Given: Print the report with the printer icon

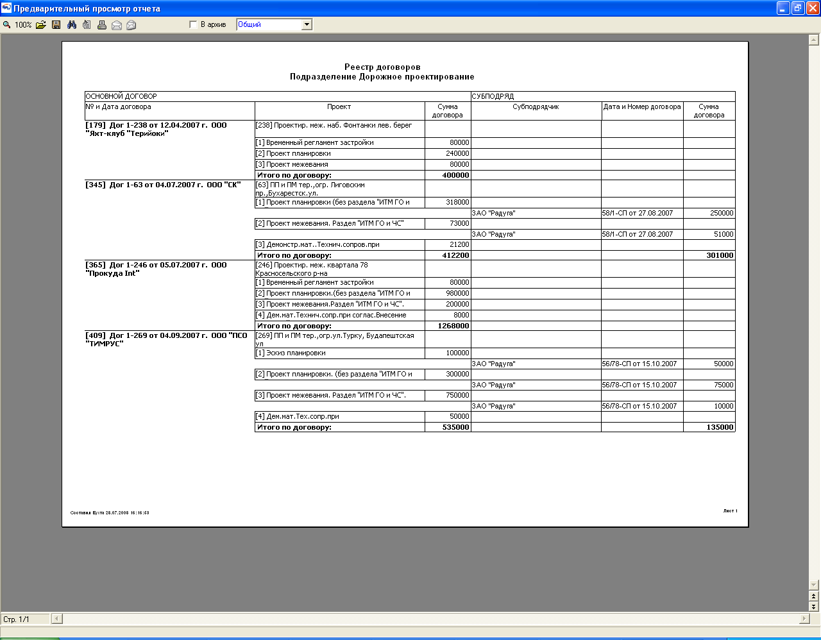Looking at the screenshot, I should coord(102,25).
